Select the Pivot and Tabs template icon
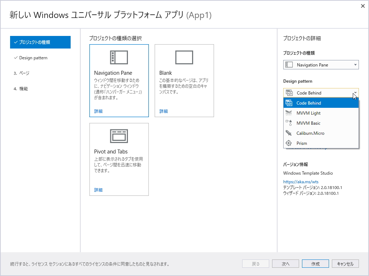 [x=119, y=136]
